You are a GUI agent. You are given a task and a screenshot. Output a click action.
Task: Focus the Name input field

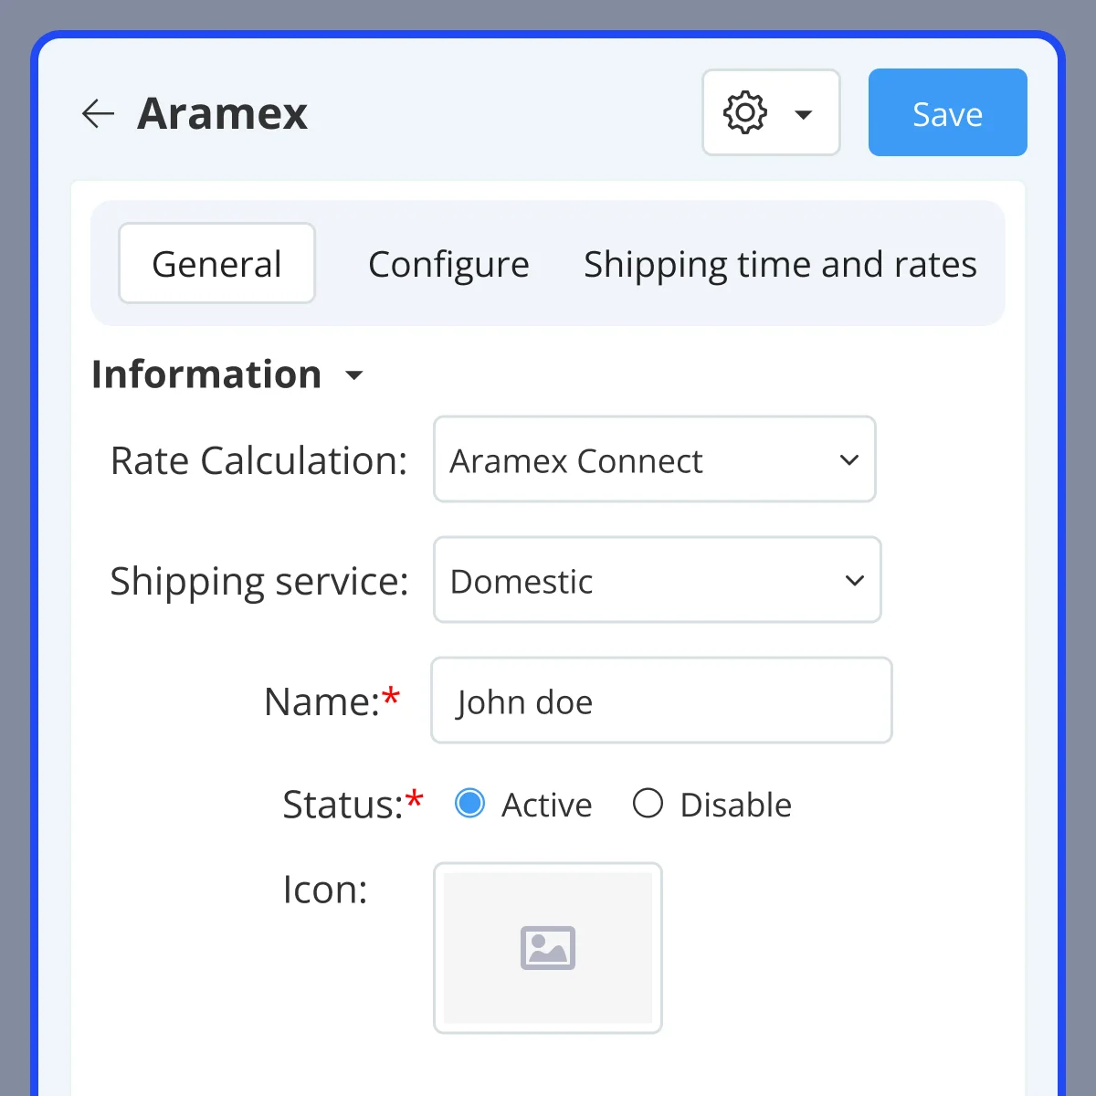pyautogui.click(x=661, y=701)
